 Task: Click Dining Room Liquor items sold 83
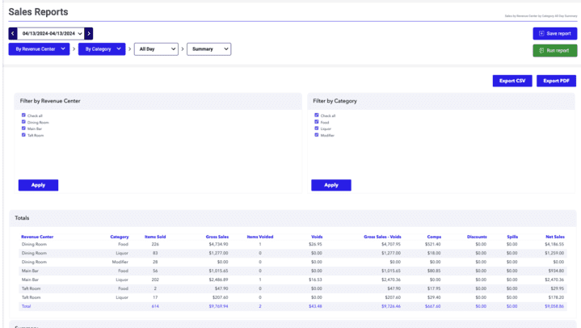[155, 253]
